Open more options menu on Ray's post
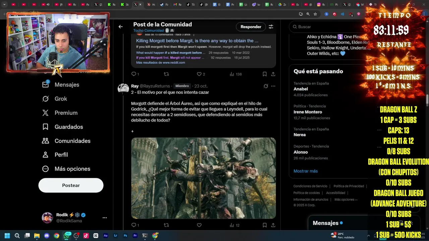Image resolution: width=429 pixels, height=241 pixels. tap(273, 86)
